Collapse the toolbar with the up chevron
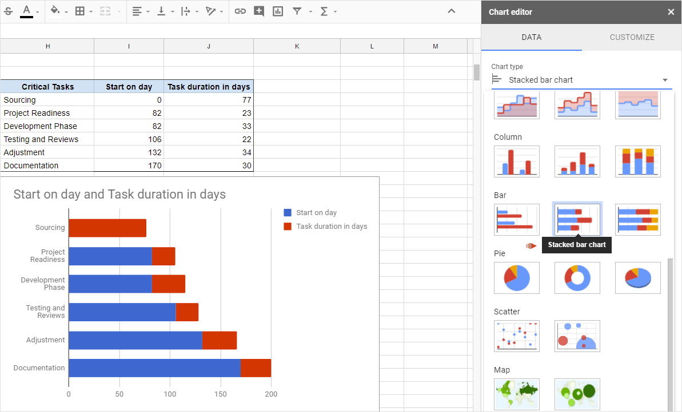The width and height of the screenshot is (682, 412). coord(451,11)
